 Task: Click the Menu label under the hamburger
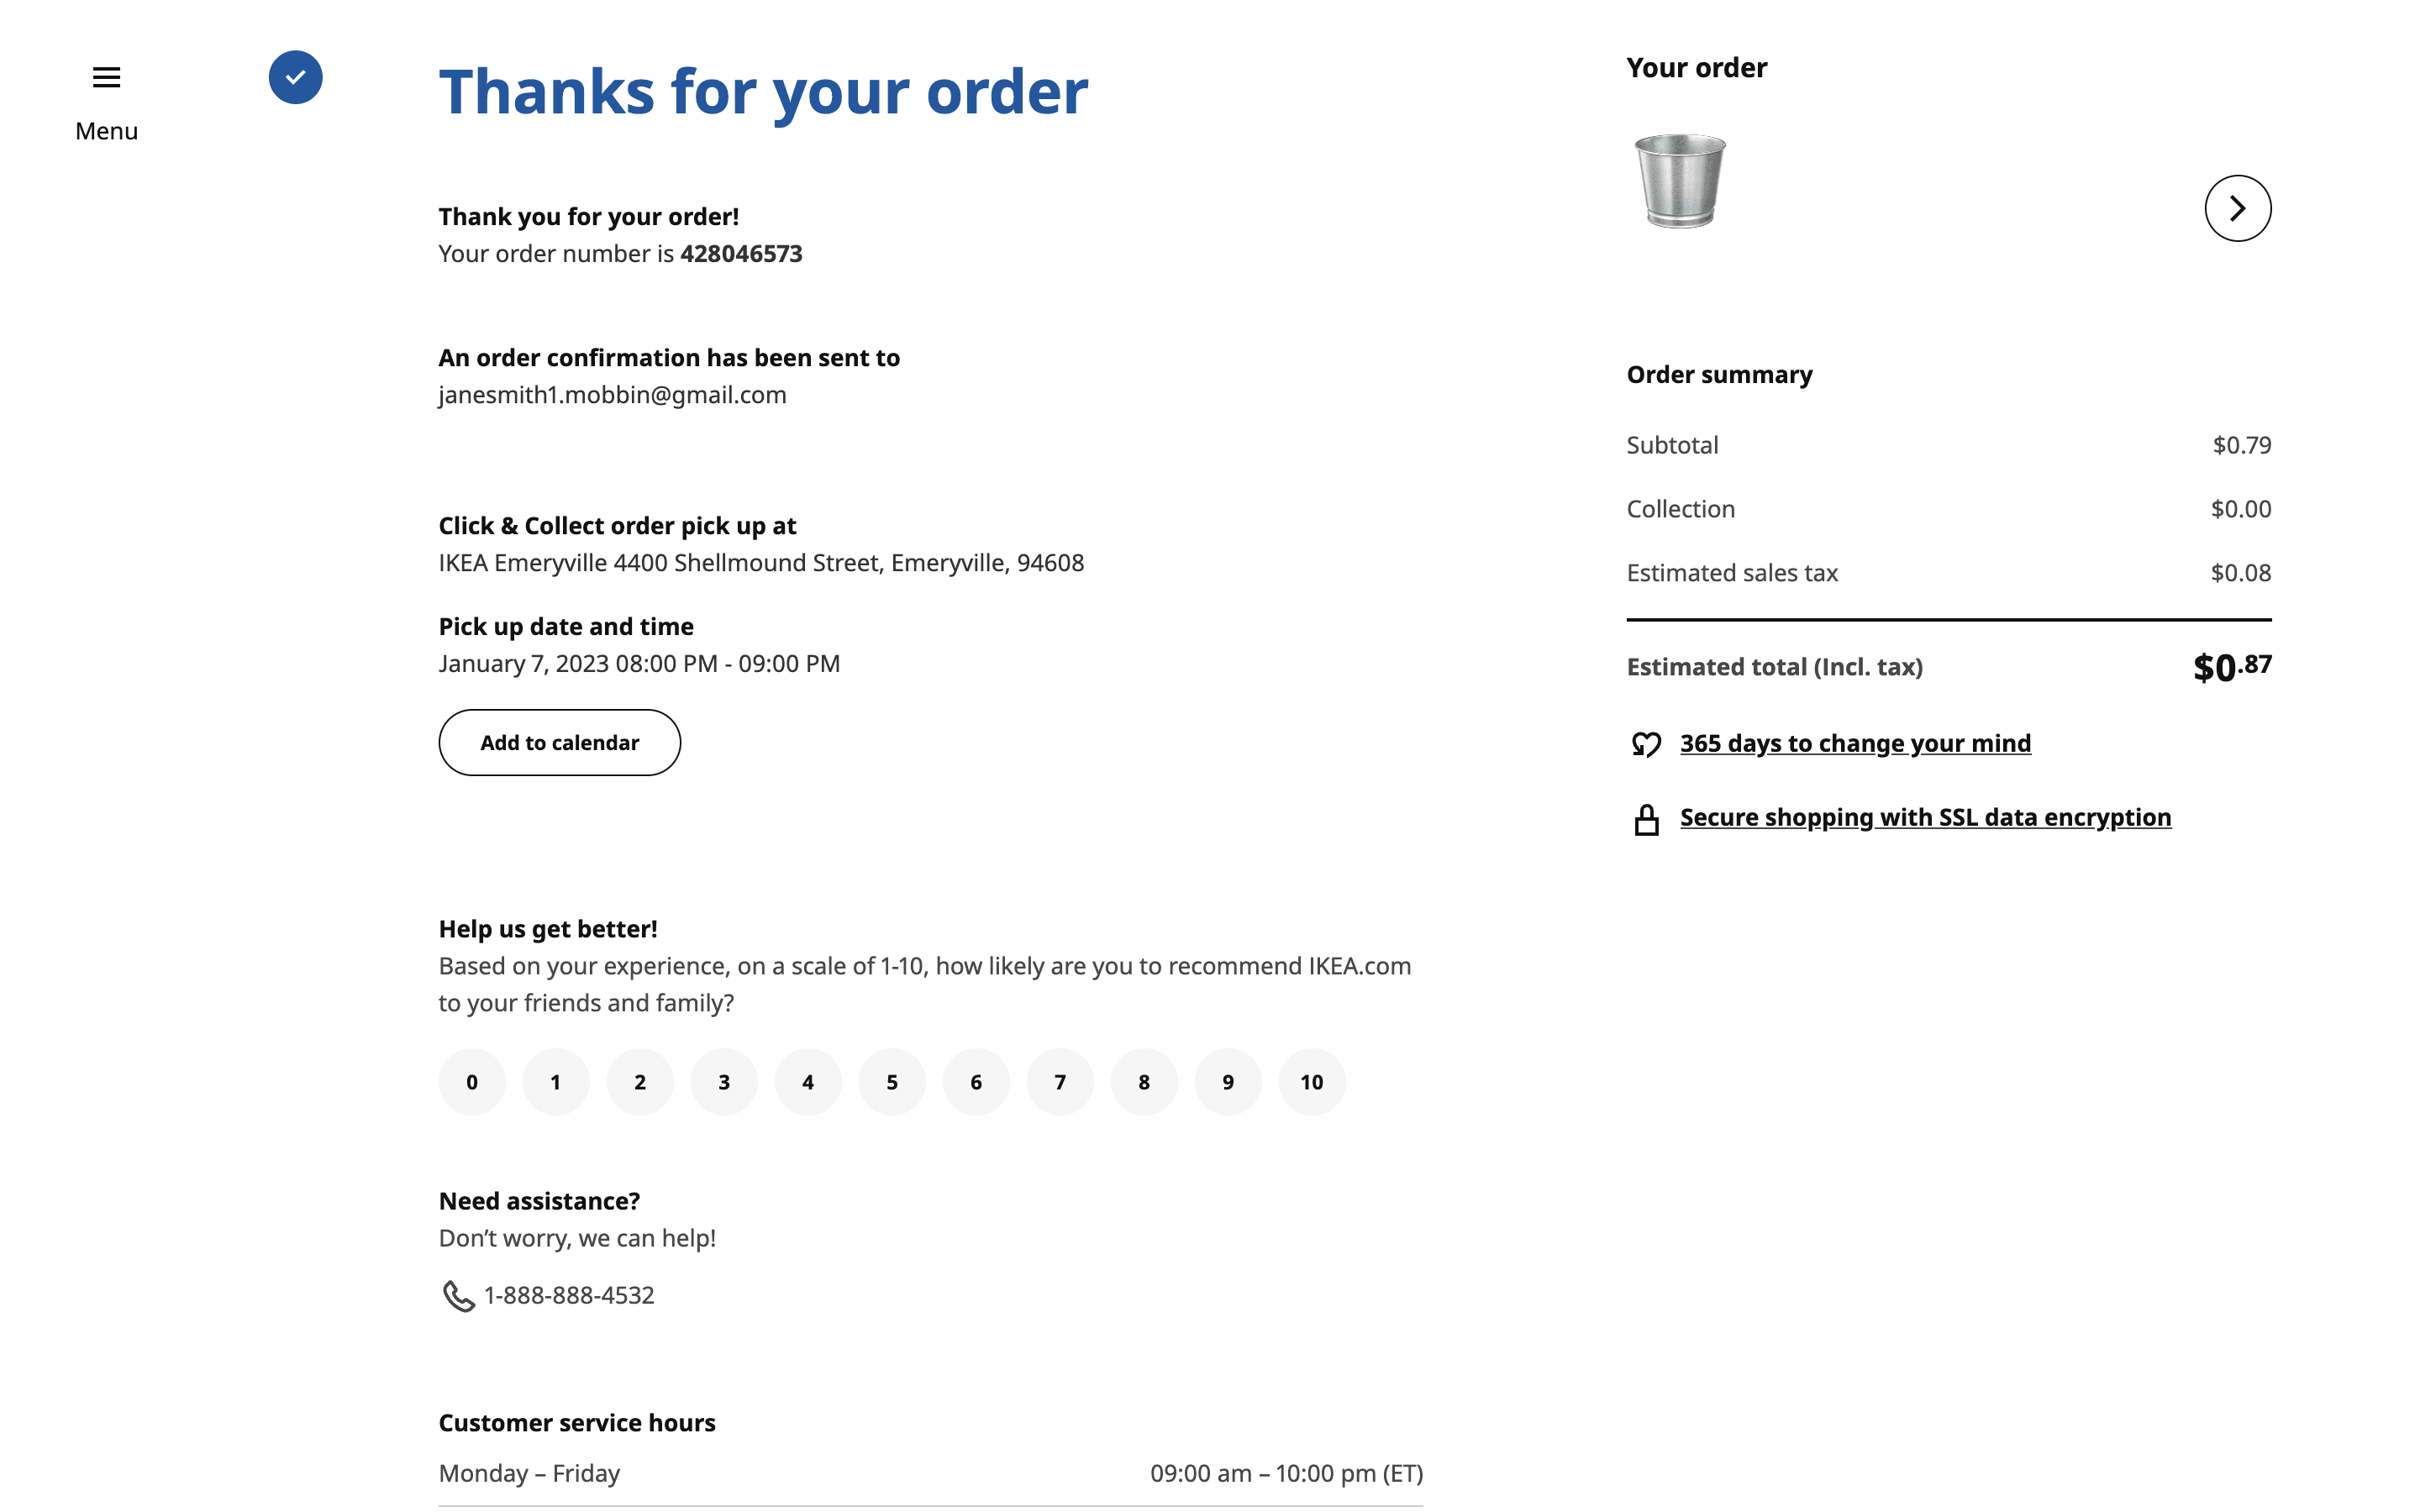[x=106, y=131]
